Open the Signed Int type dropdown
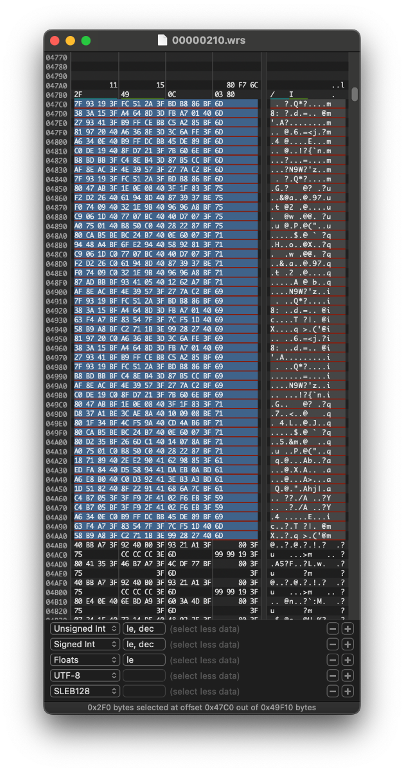404x772 pixels. (x=85, y=644)
